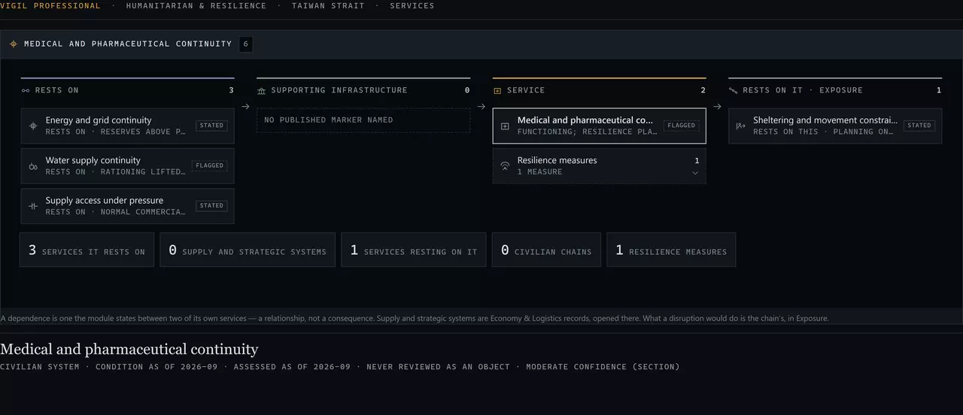Click the Medical and pharmaceutical service card icon

pyautogui.click(x=505, y=126)
